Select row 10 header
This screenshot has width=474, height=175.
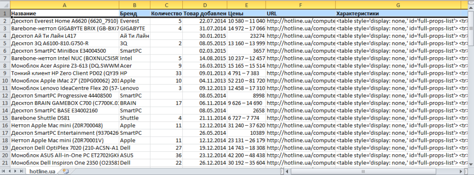pyautogui.click(x=5, y=80)
